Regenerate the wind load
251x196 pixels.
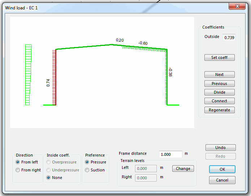click(x=220, y=110)
